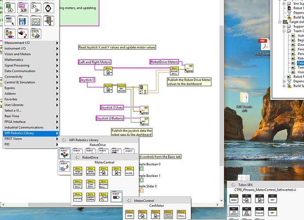
Task: Select the Drive Open 4 Motor VI
Action: click(x=91, y=171)
